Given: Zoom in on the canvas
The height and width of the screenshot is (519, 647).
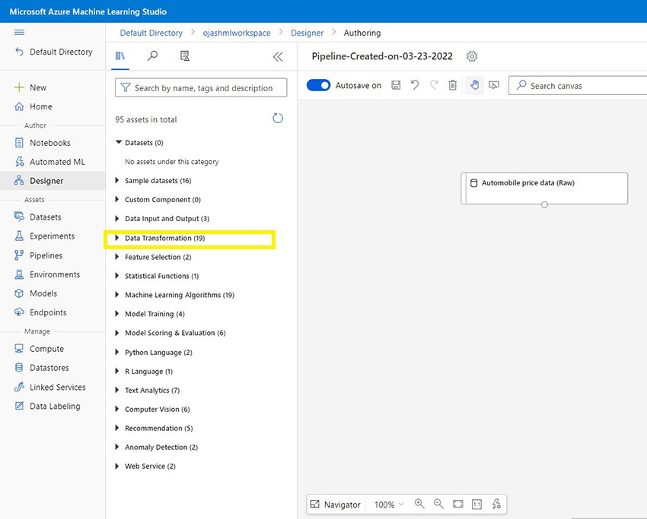Looking at the screenshot, I should 419,504.
